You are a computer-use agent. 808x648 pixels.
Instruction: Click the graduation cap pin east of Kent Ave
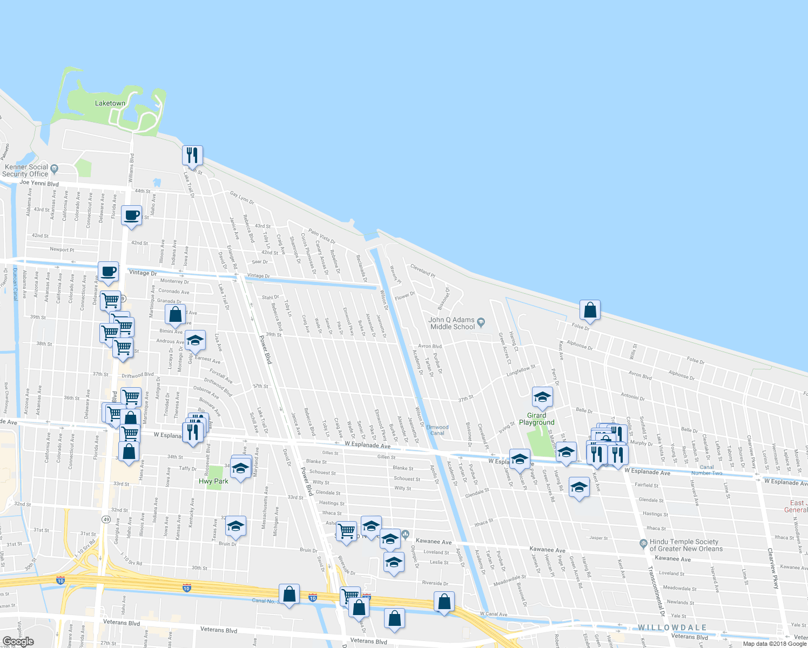580,488
